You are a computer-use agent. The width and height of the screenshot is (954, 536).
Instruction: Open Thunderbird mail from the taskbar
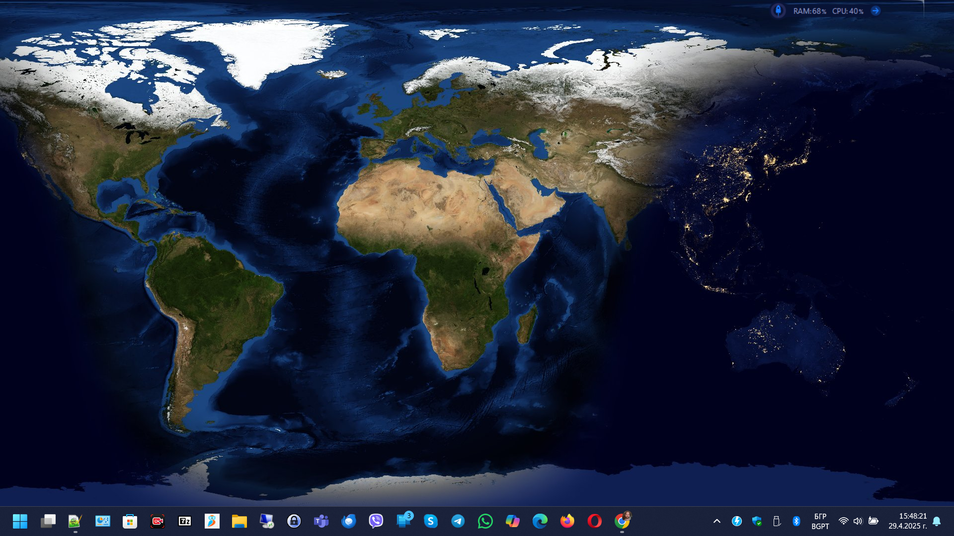point(349,521)
